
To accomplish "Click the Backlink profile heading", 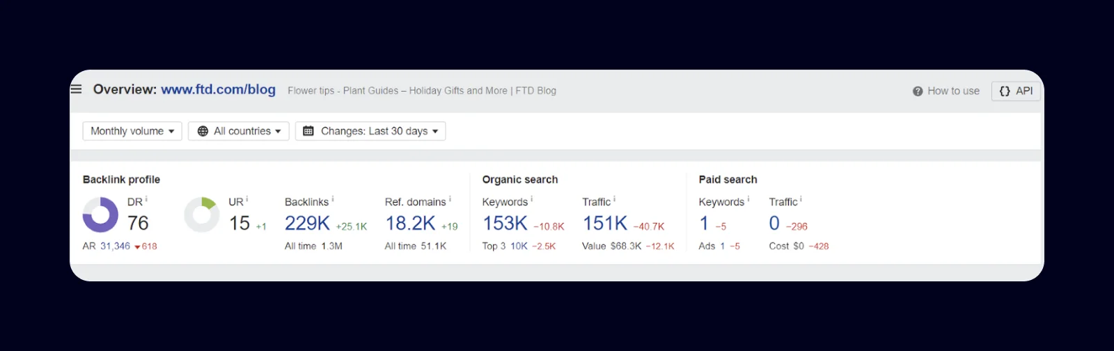I will point(121,179).
